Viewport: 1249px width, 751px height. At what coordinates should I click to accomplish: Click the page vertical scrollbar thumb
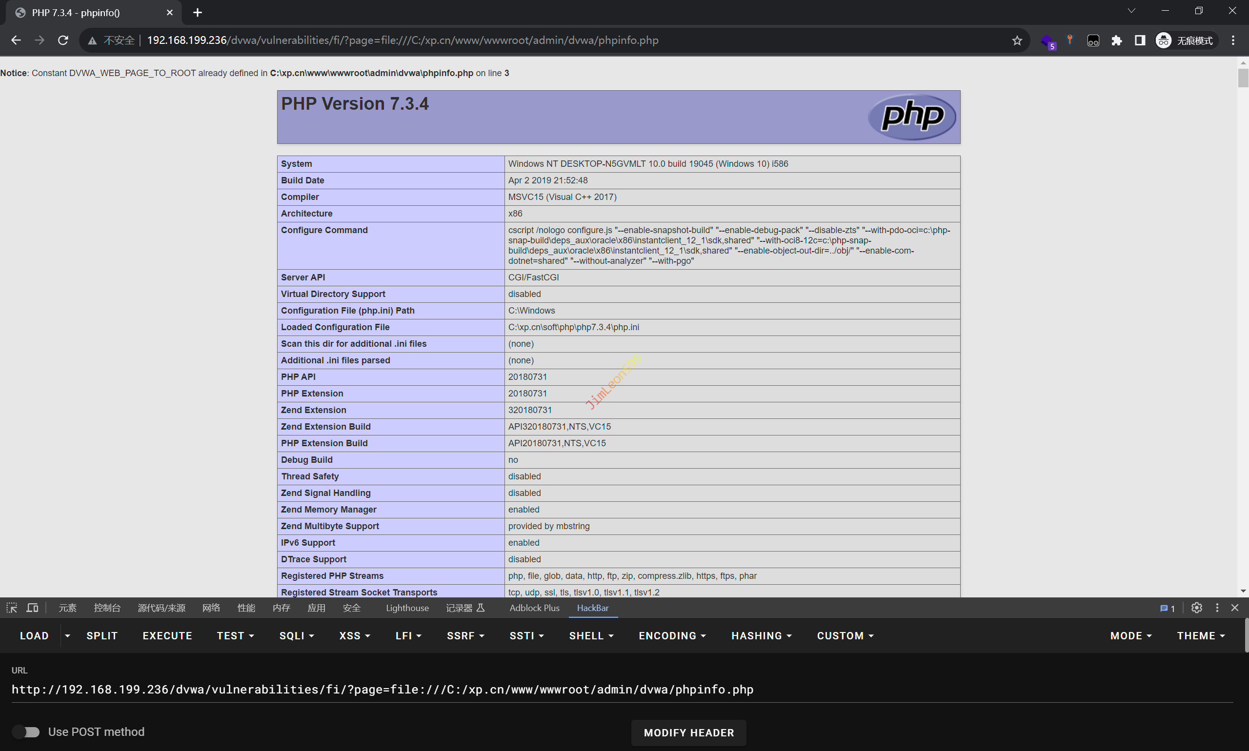tap(1243, 78)
